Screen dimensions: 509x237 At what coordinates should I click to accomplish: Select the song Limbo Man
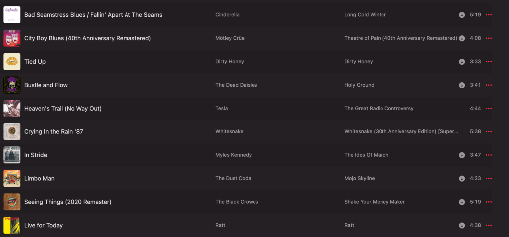(x=39, y=178)
